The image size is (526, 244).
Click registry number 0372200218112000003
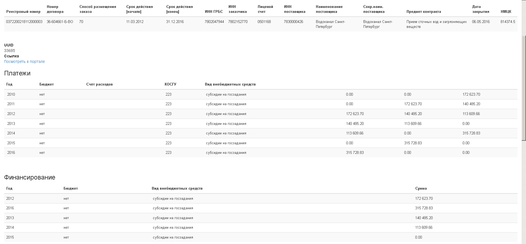pos(24,22)
